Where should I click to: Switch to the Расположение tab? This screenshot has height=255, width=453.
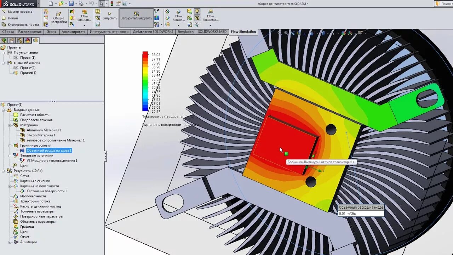tap(30, 32)
